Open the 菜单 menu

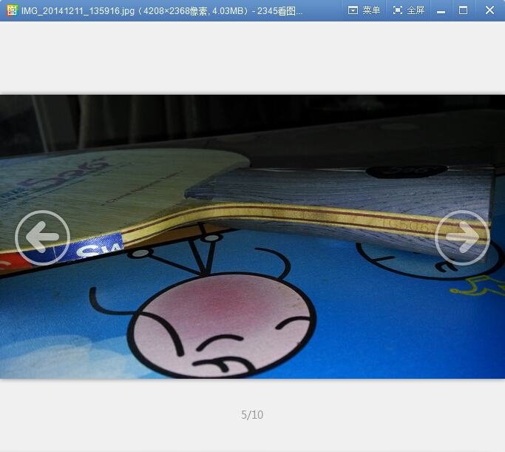point(371,10)
